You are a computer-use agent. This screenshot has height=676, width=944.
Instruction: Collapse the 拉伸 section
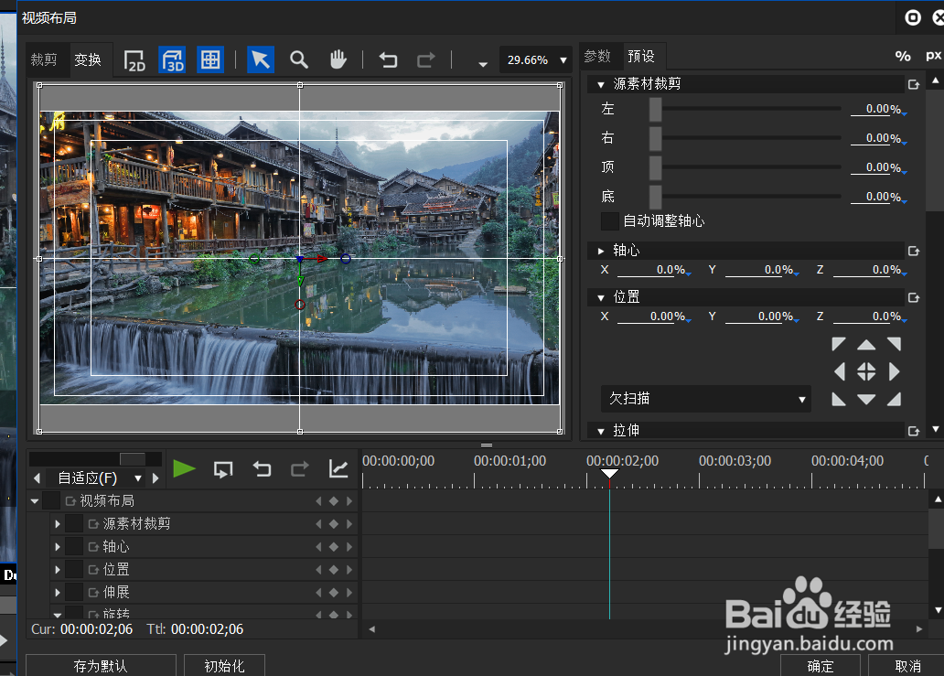point(601,431)
